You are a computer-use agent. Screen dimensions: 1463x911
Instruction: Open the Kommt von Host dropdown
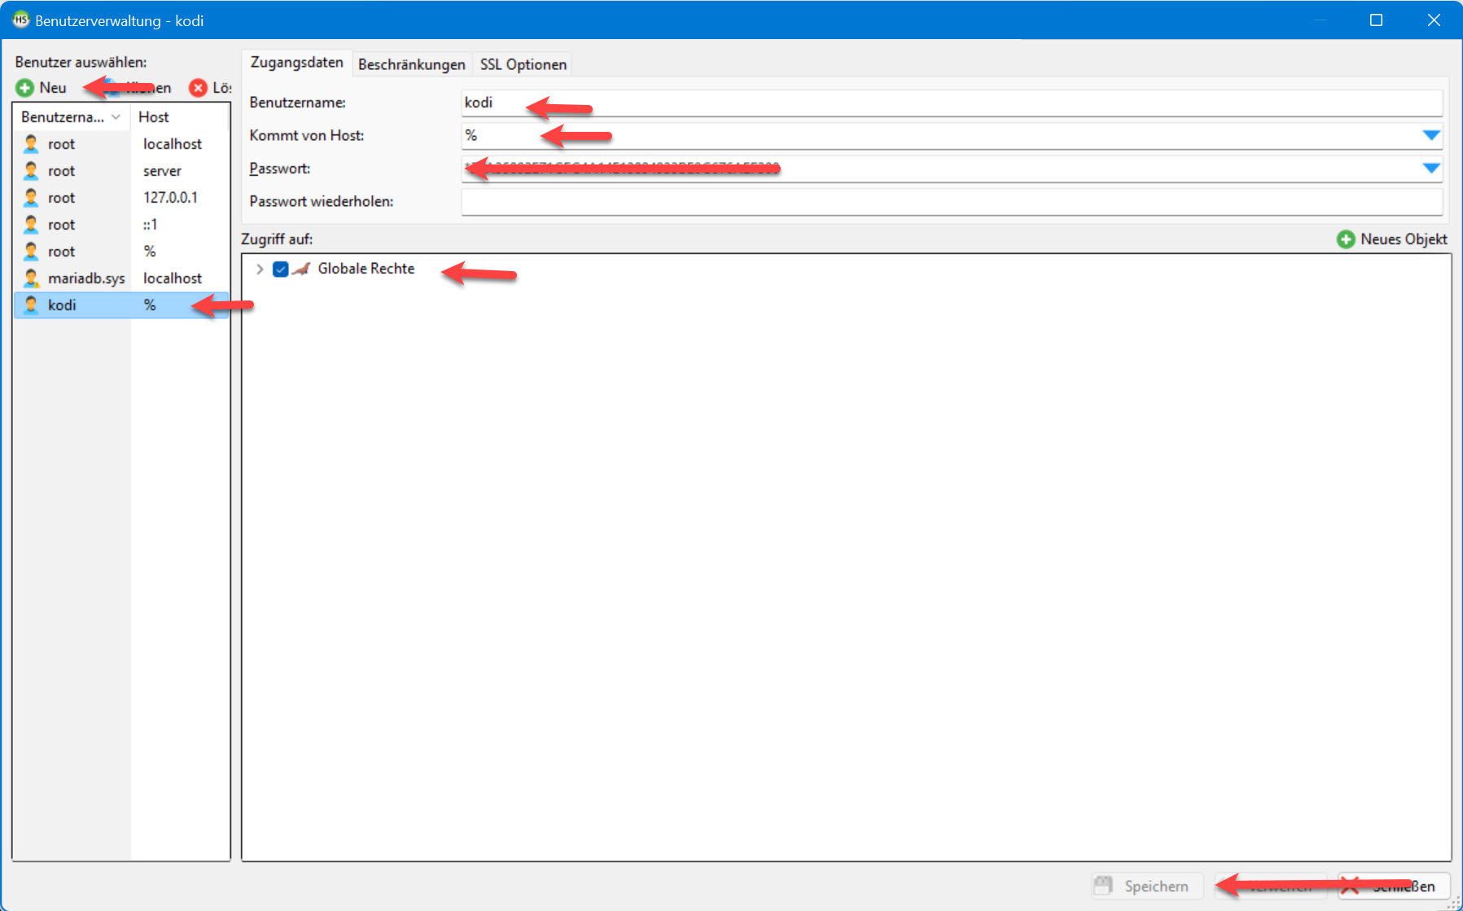click(1431, 135)
